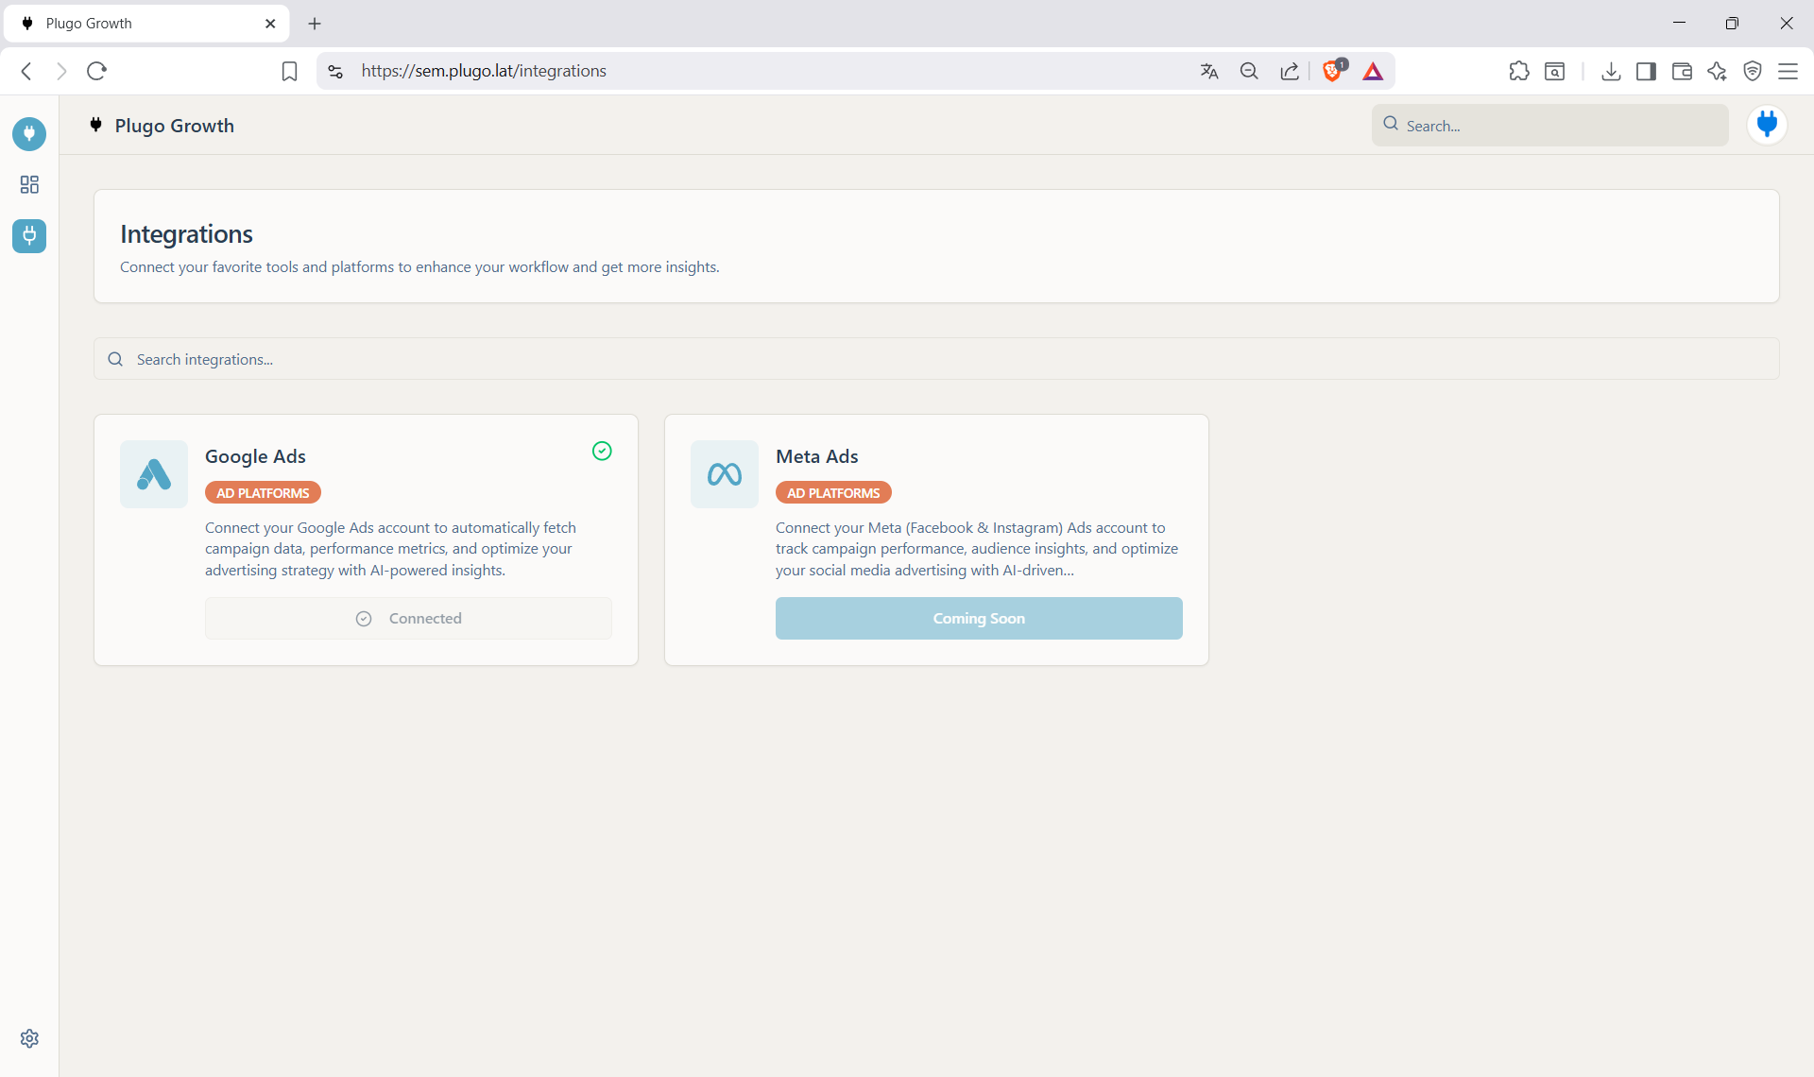
Task: Open the settings gear at sidebar bottom
Action: 28,1038
